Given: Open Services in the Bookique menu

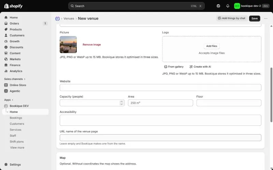Looking at the screenshot, I should [15, 130].
